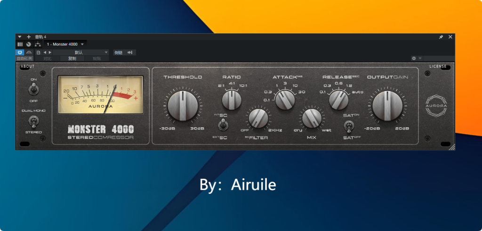Open the preset file page icon
The width and height of the screenshot is (482, 231).
pos(39,53)
